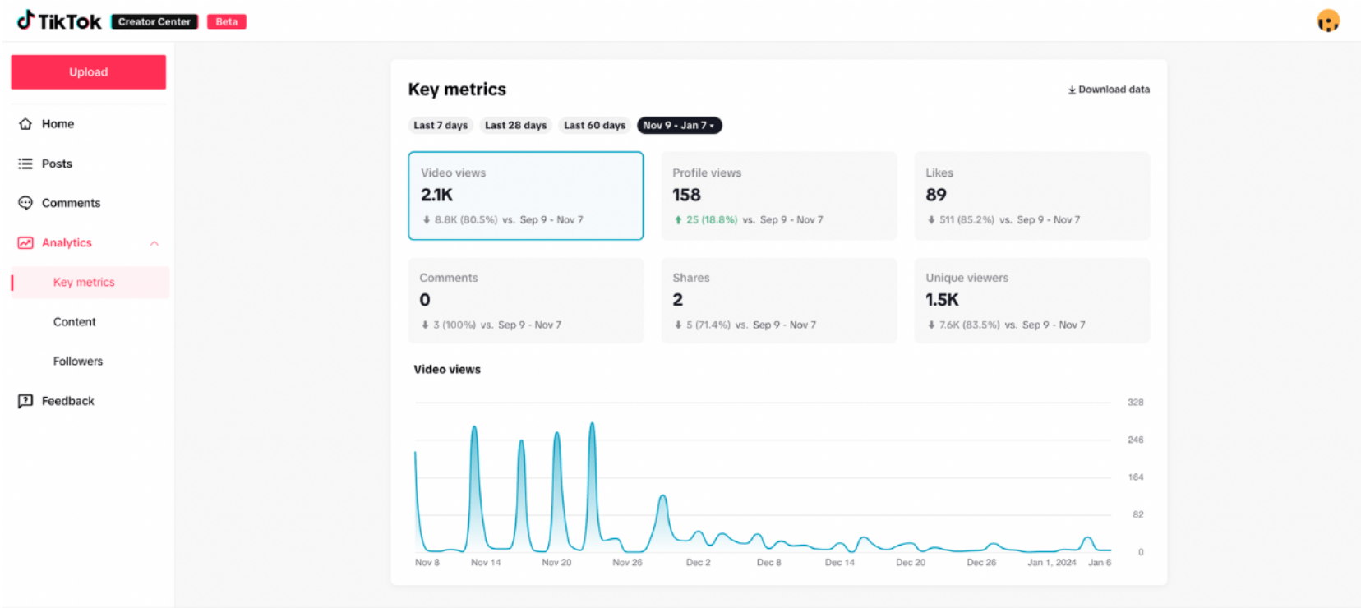Click the Feedback icon in sidebar
This screenshot has width=1361, height=608.
click(x=25, y=401)
